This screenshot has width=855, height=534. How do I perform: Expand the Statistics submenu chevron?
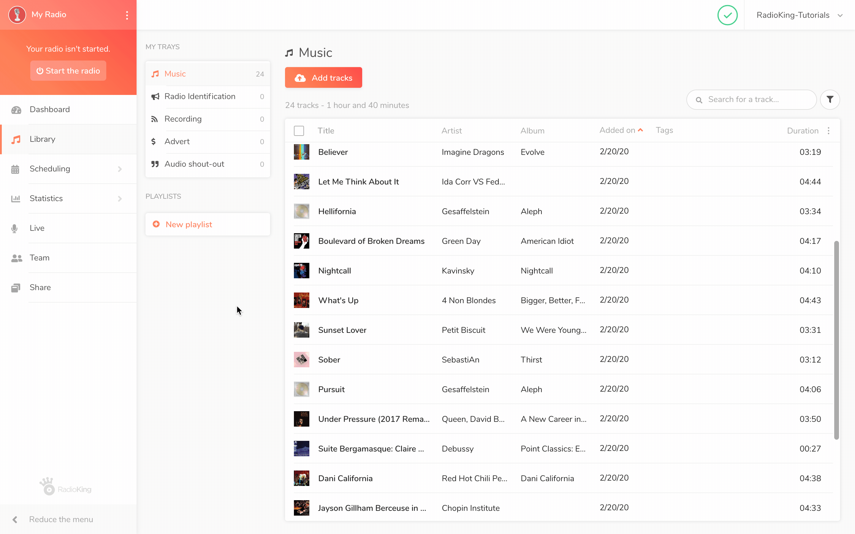120,199
